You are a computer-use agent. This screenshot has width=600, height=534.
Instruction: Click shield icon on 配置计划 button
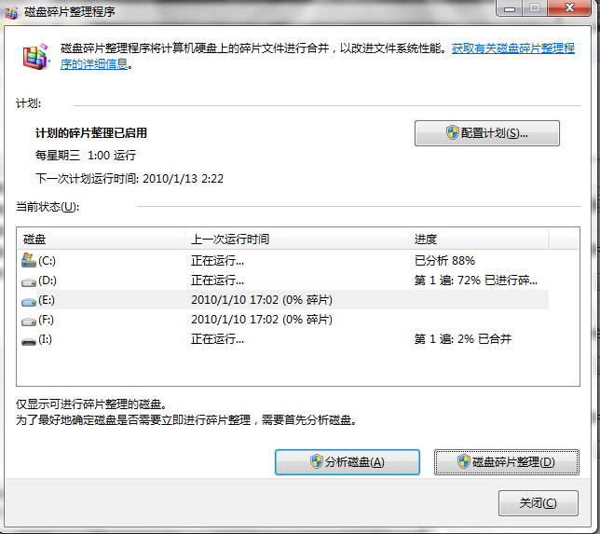(x=452, y=133)
